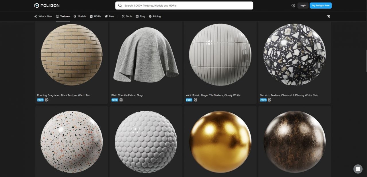The image size is (367, 177).
Task: Click texture-type icon under Warm Tan Brick
Action: click(47, 100)
